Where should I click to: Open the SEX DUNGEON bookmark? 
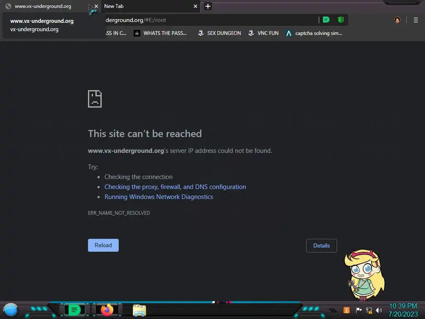click(x=219, y=33)
